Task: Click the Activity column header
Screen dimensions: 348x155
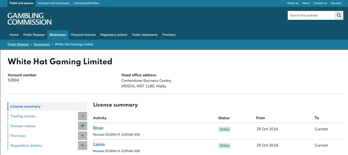Action: [x=100, y=118]
